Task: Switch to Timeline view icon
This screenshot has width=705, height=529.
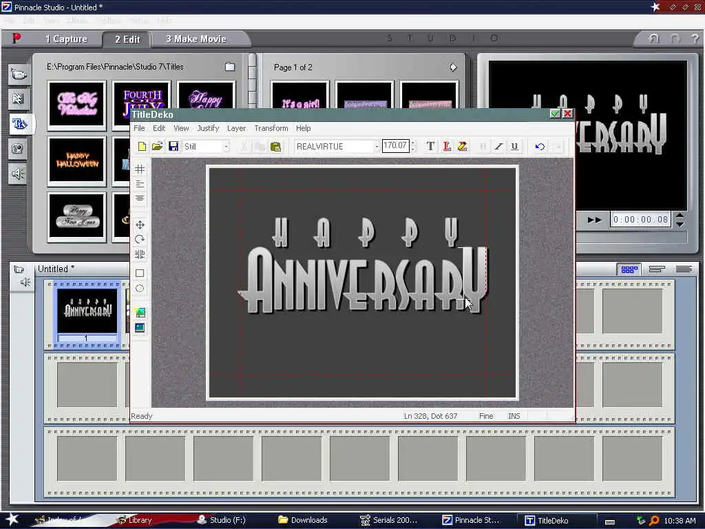Action: click(656, 269)
